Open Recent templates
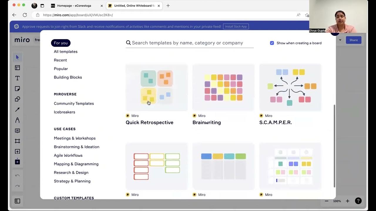Image resolution: width=376 pixels, height=211 pixels. [61, 60]
